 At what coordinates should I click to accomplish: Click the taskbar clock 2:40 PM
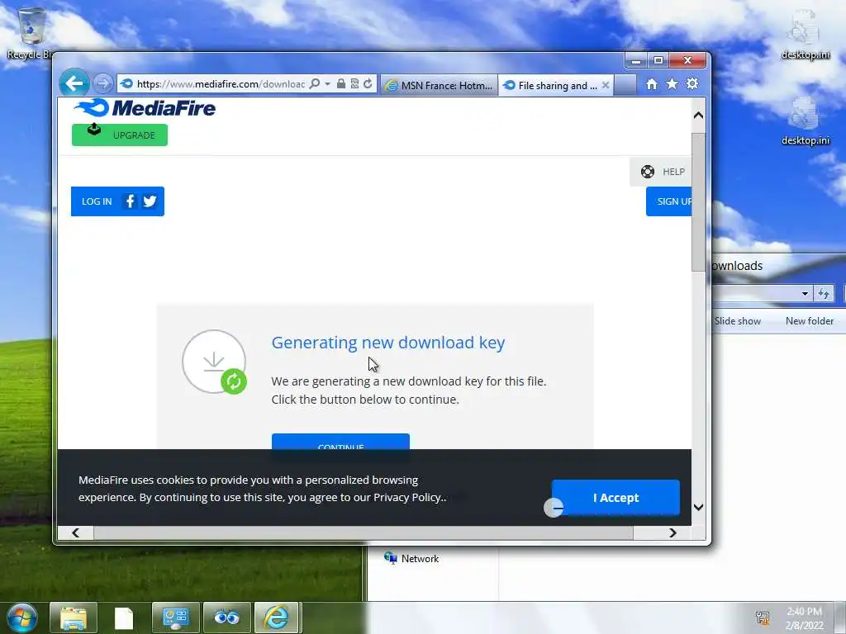pos(804,612)
